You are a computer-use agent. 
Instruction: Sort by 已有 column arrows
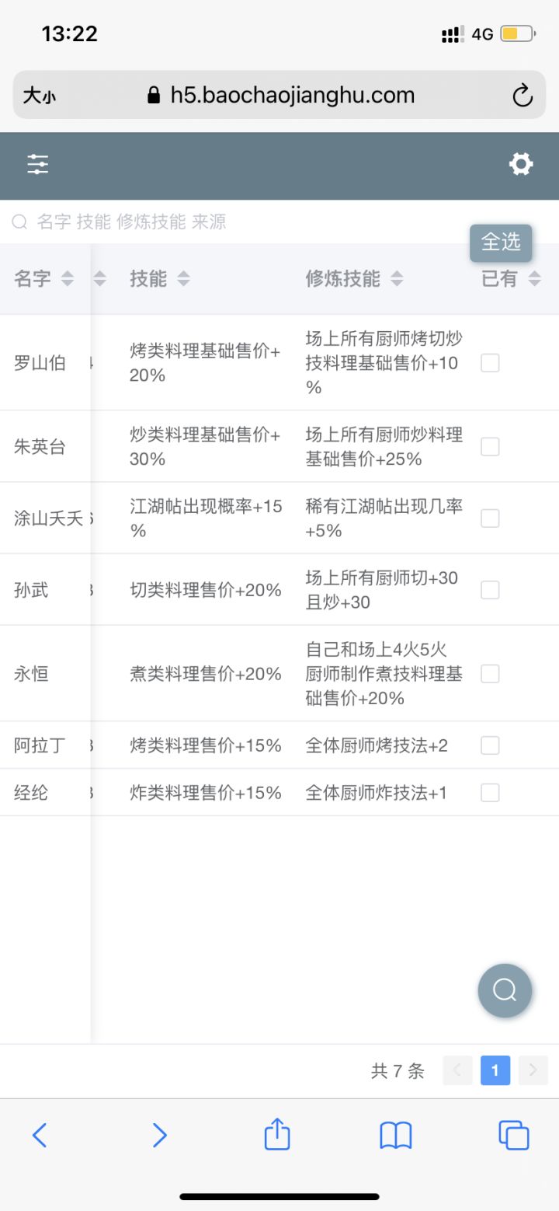[x=534, y=279]
